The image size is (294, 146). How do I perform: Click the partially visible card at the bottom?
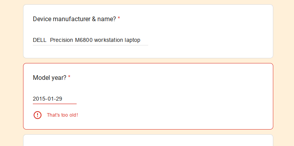point(148,141)
